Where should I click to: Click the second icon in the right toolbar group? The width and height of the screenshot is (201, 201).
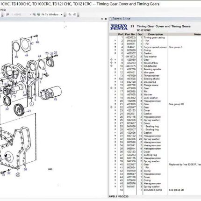coord(74,14)
